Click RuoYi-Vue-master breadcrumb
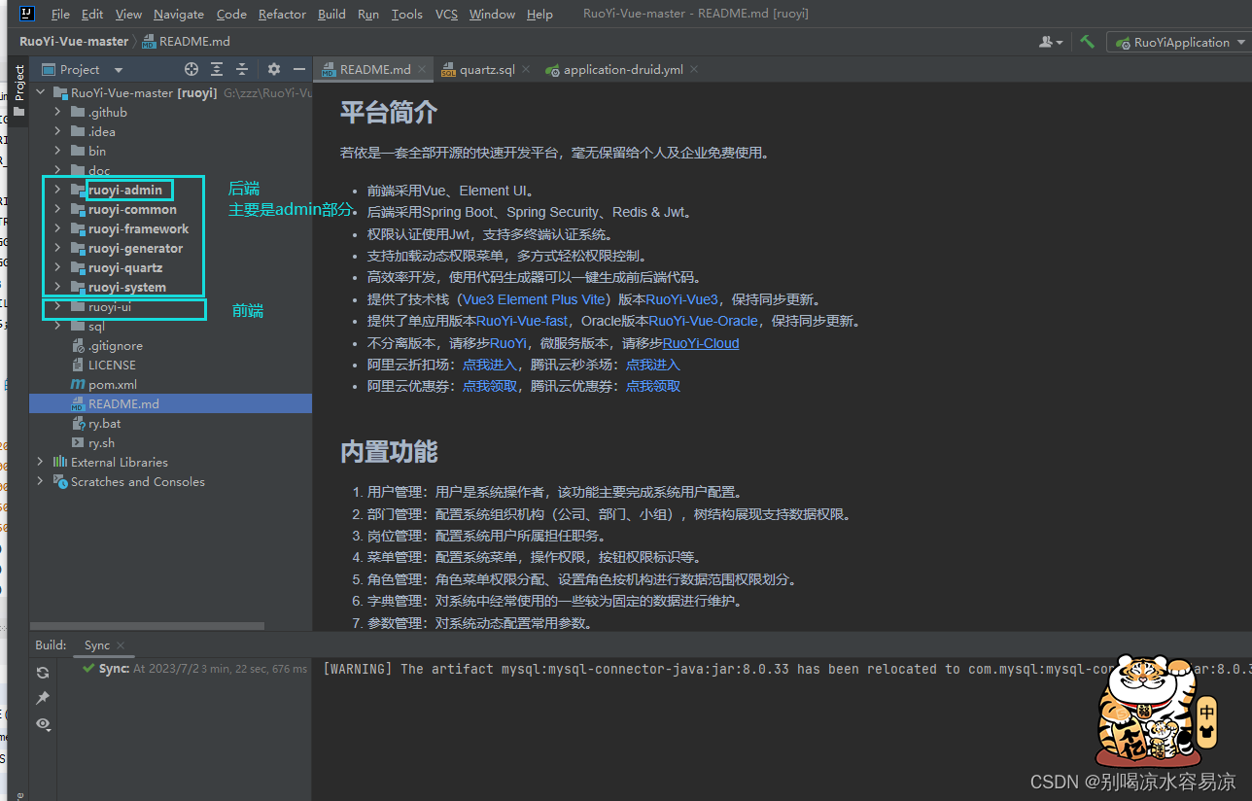 [74, 42]
